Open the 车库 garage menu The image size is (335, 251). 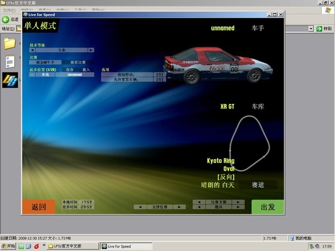click(x=258, y=107)
